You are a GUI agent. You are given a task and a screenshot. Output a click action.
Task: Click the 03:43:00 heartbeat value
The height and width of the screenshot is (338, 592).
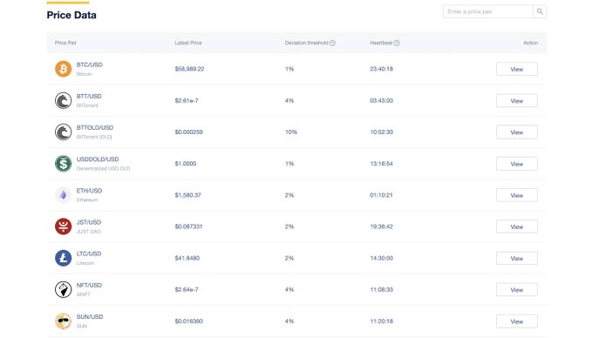(x=381, y=101)
